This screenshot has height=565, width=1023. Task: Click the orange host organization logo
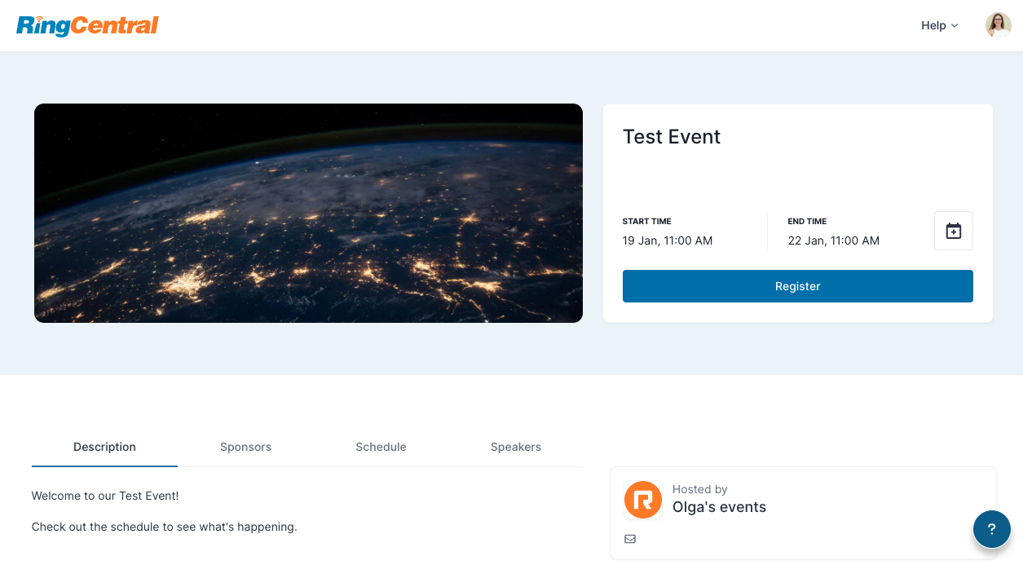click(x=643, y=500)
